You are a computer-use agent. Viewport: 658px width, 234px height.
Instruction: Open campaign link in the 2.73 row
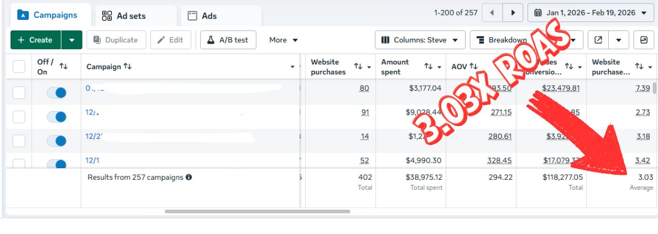[x=92, y=112]
